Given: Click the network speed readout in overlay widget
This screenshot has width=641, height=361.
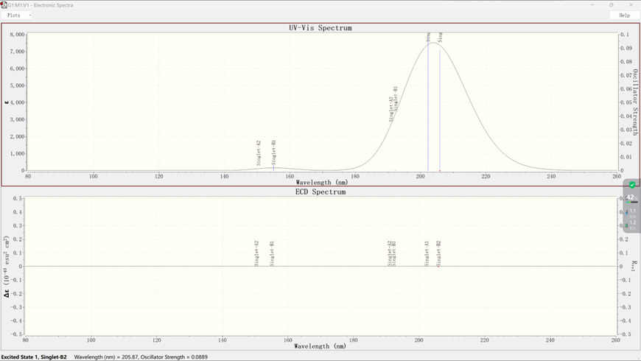Looking at the screenshot, I should pyautogui.click(x=632, y=219).
